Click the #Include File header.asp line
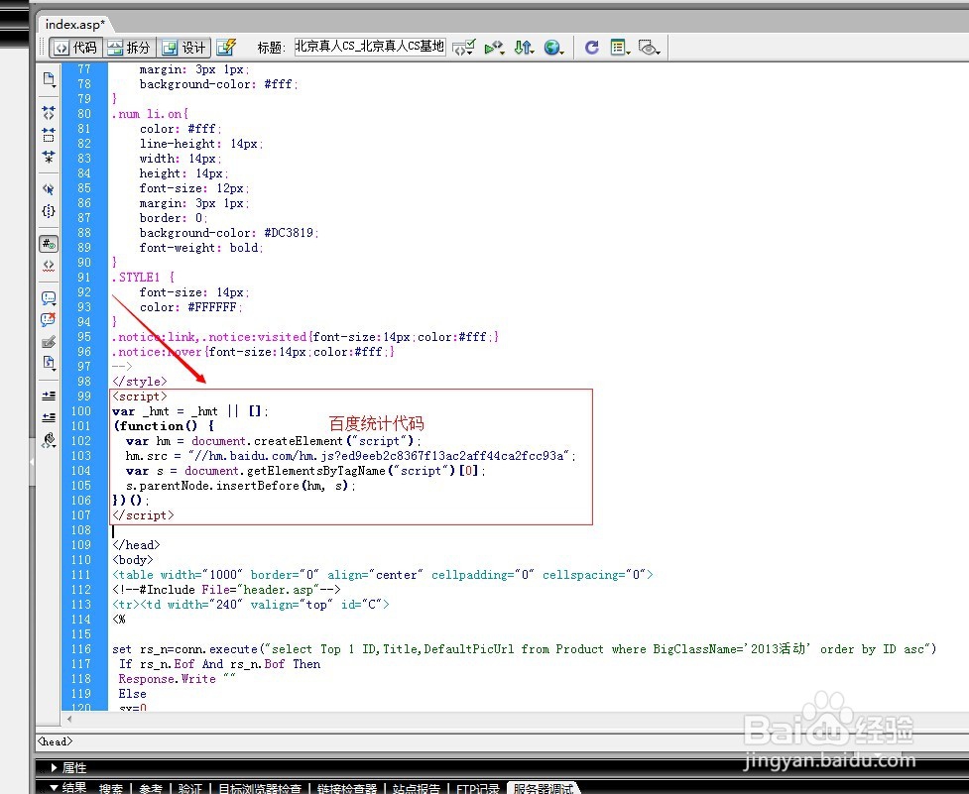Screen dimensions: 969x794 pos(226,590)
